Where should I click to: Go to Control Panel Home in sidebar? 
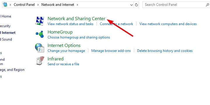[6, 16]
